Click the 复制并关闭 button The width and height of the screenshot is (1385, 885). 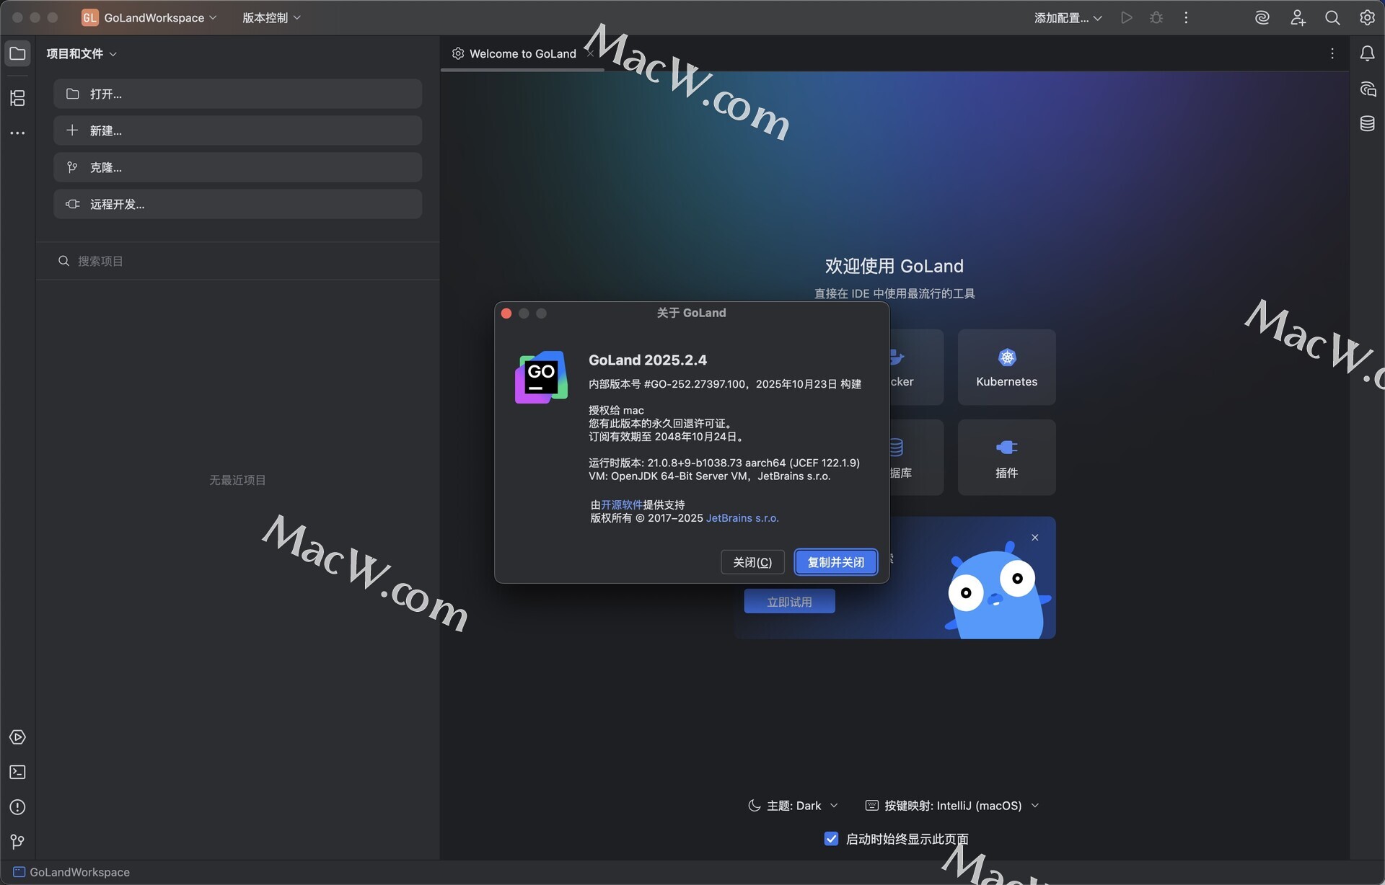(x=835, y=562)
